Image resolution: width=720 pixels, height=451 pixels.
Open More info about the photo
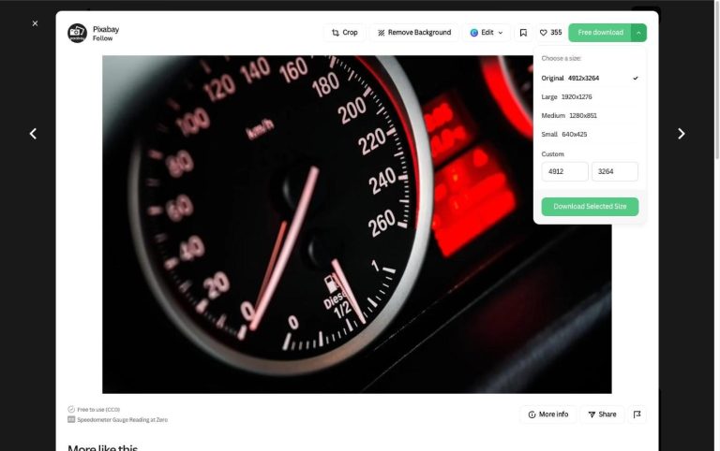547,415
